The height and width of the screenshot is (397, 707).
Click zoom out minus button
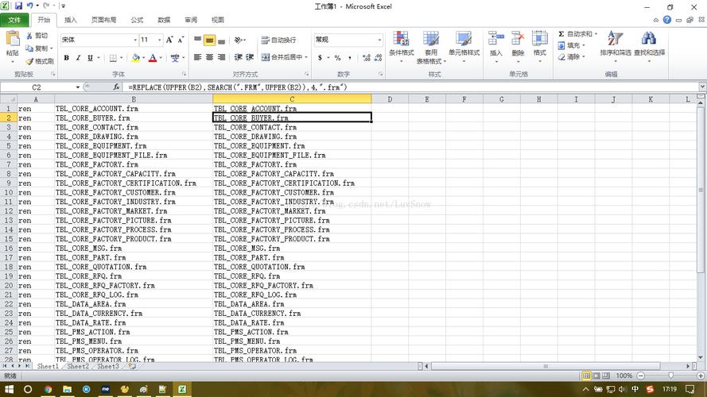coord(641,376)
